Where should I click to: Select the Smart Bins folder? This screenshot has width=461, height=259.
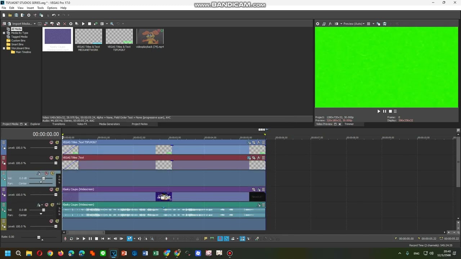coord(17,44)
